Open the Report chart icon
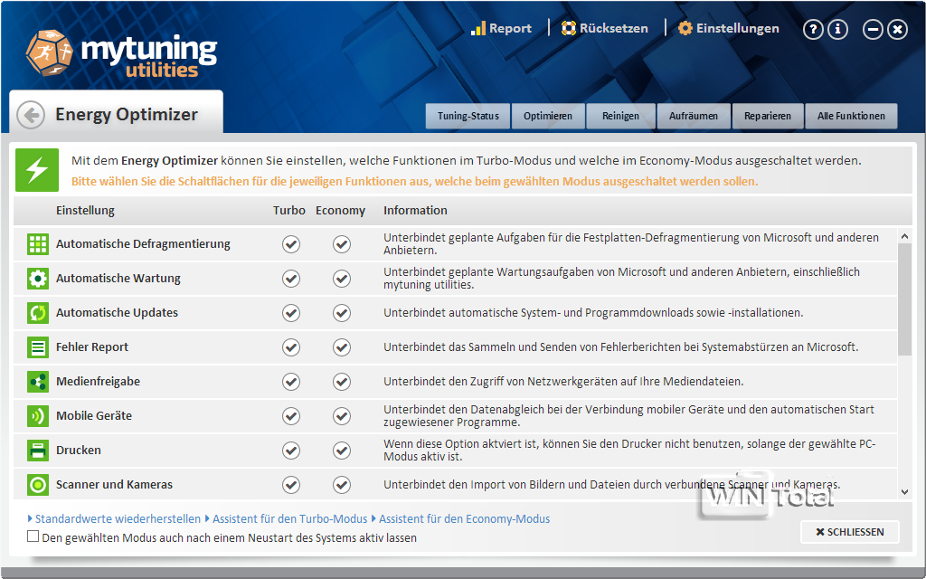The image size is (926, 579). [477, 28]
